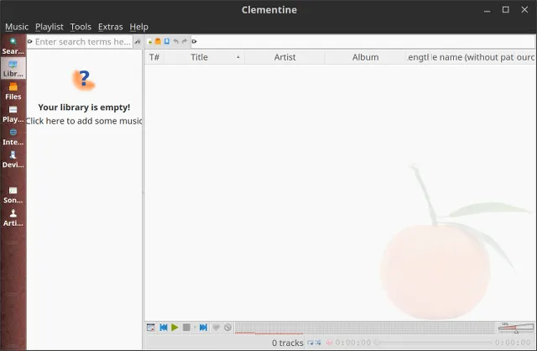The image size is (537, 351).
Task: Skip to the next track
Action: [x=203, y=327]
